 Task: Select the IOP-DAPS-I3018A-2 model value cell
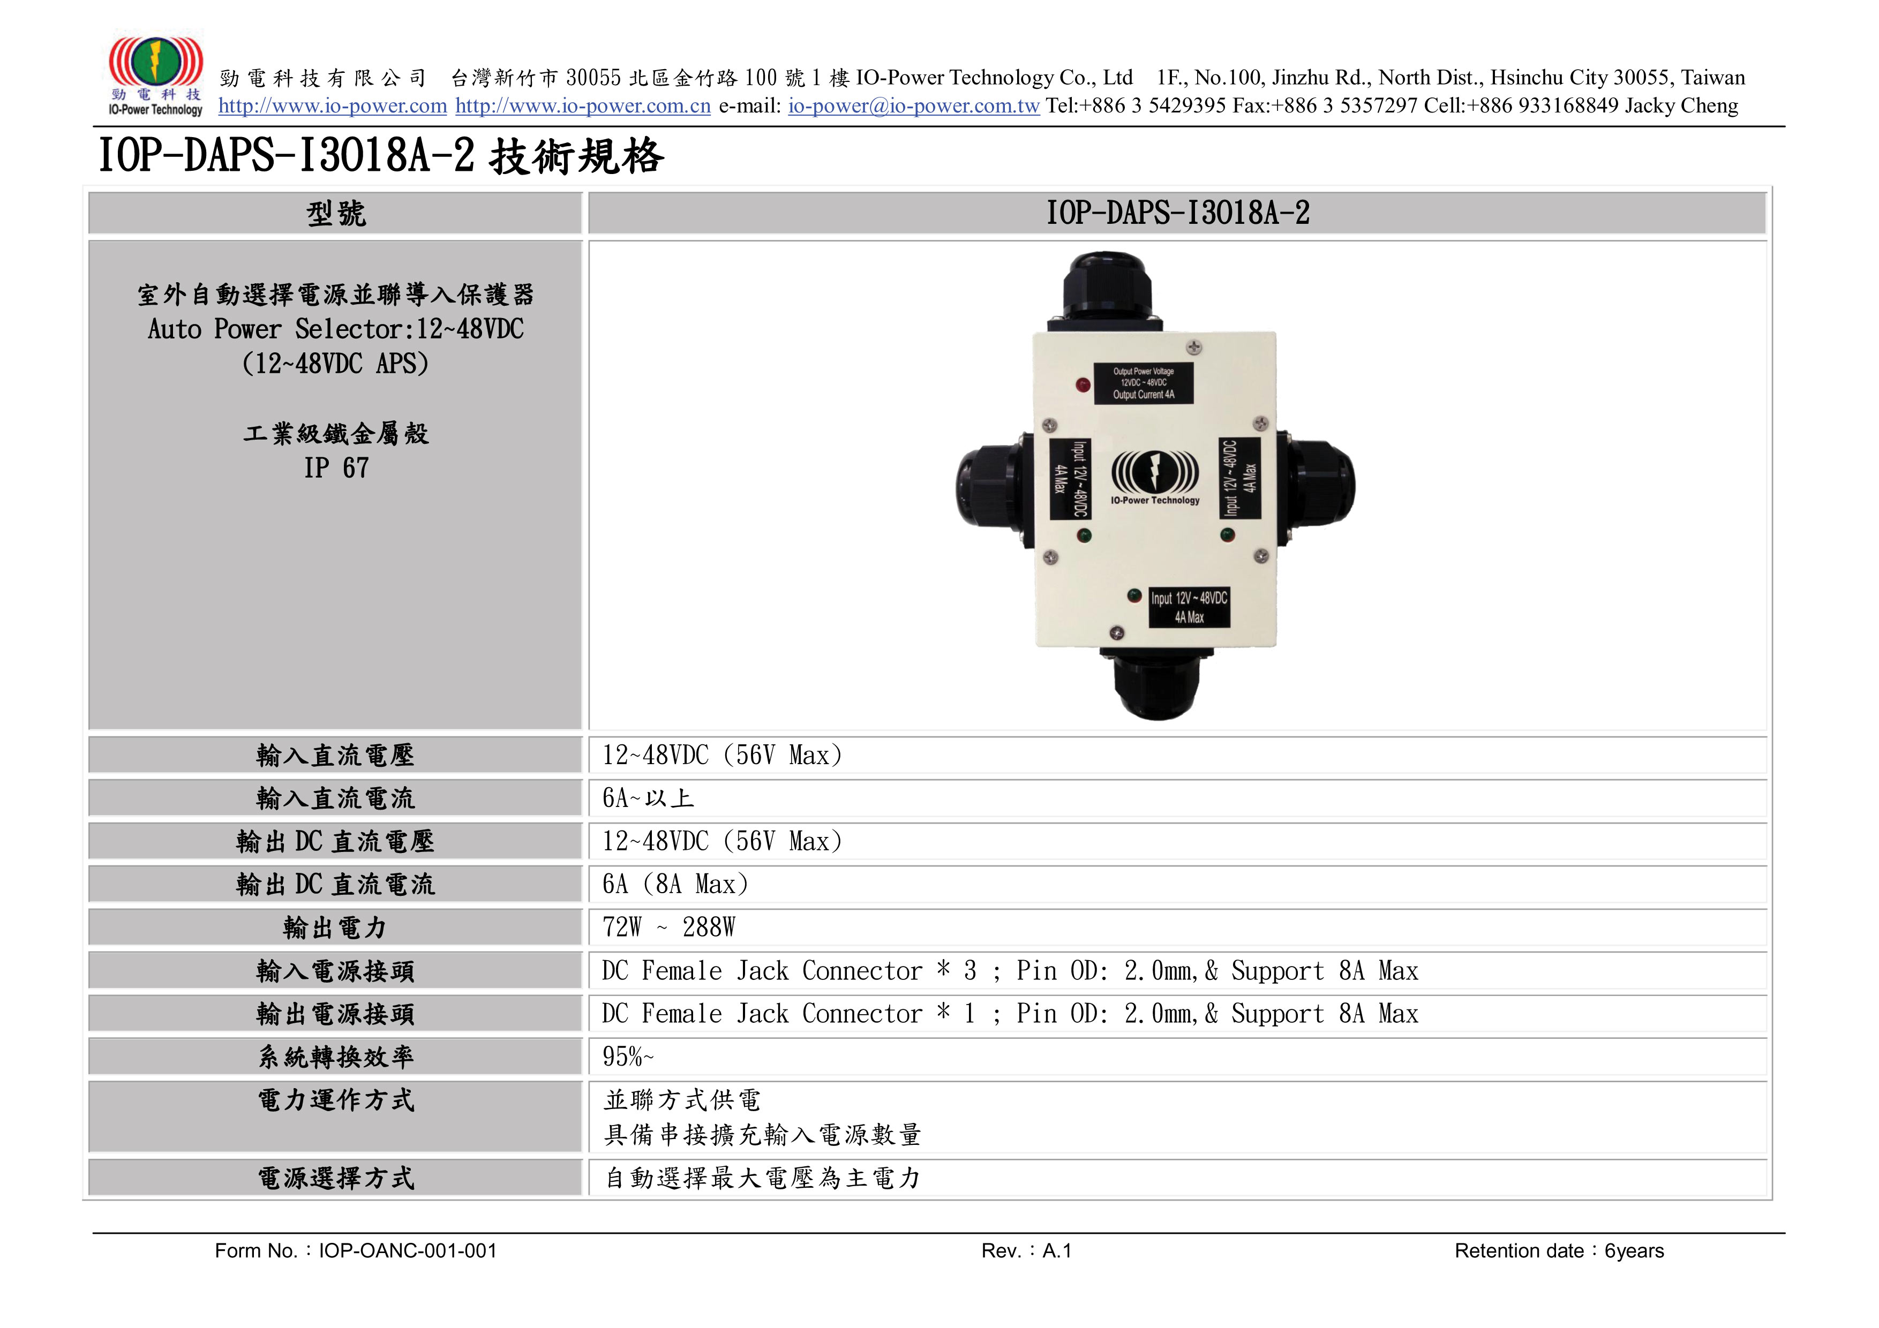(1177, 214)
